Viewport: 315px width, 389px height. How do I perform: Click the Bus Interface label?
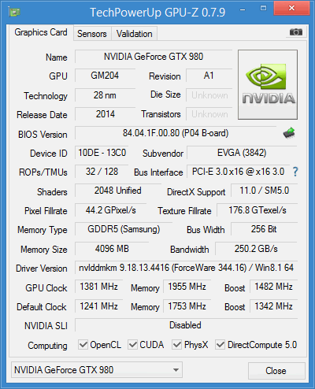(158, 172)
